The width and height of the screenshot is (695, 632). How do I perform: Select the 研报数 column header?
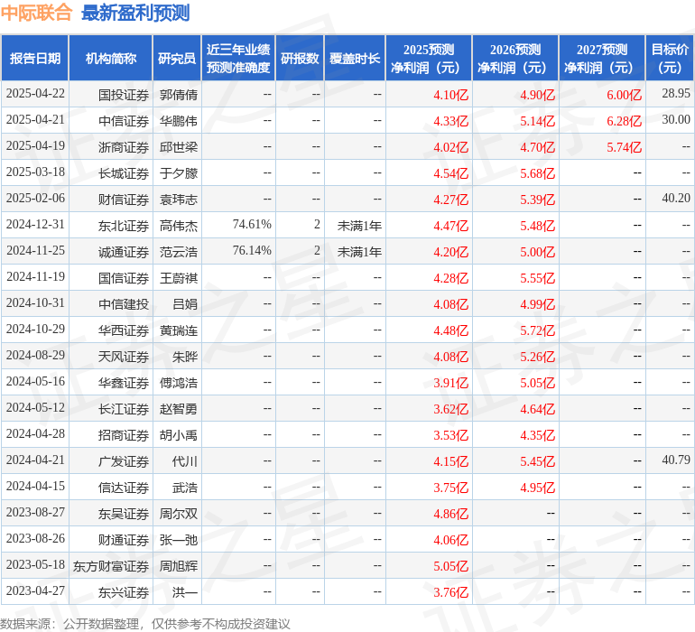300,58
